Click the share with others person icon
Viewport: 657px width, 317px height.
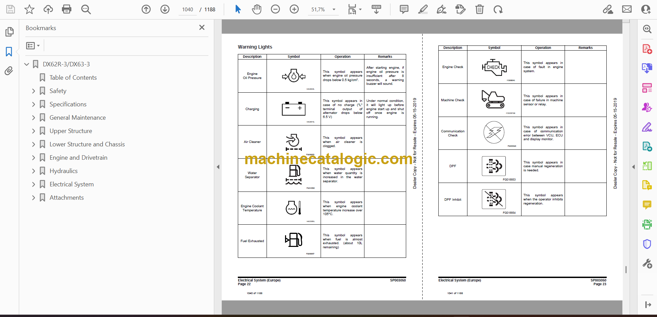pyautogui.click(x=646, y=9)
